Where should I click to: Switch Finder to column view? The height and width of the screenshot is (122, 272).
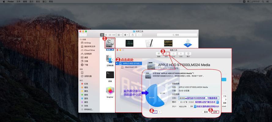point(110,35)
